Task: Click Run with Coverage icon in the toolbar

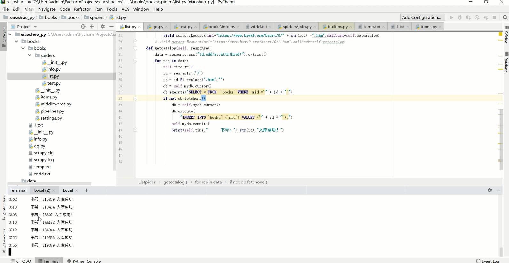Action: point(468,17)
